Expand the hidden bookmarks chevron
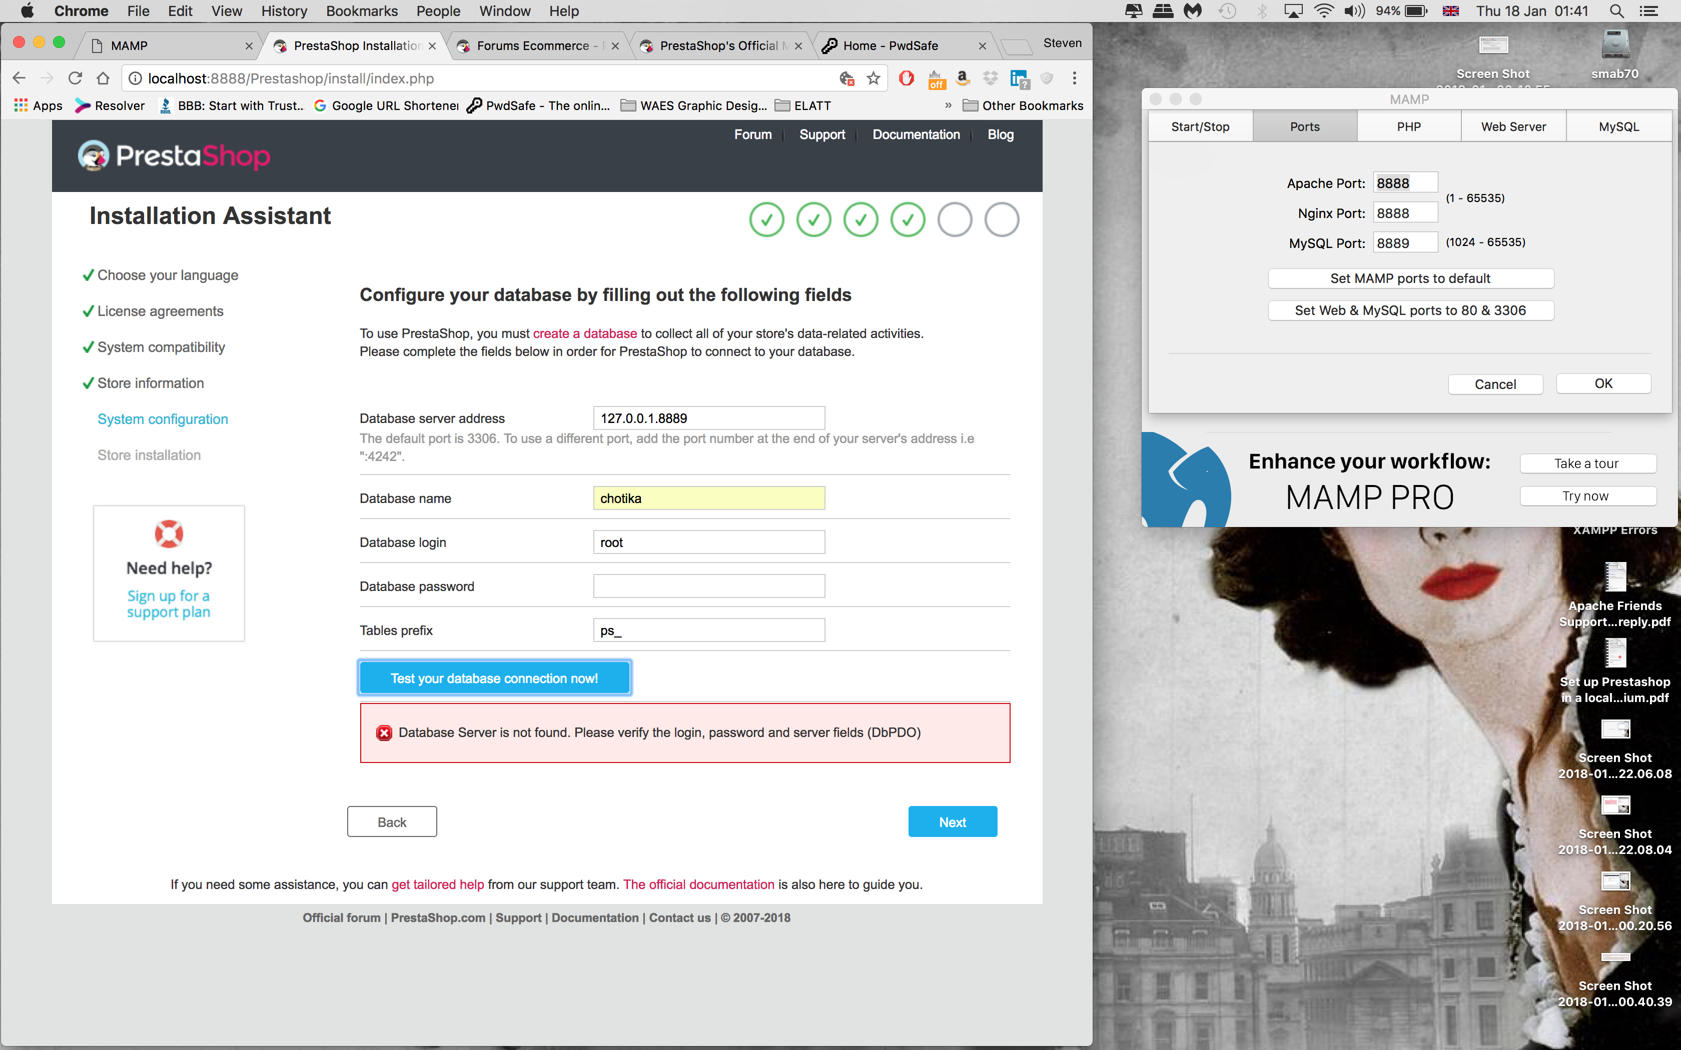This screenshot has height=1050, width=1681. (x=948, y=105)
